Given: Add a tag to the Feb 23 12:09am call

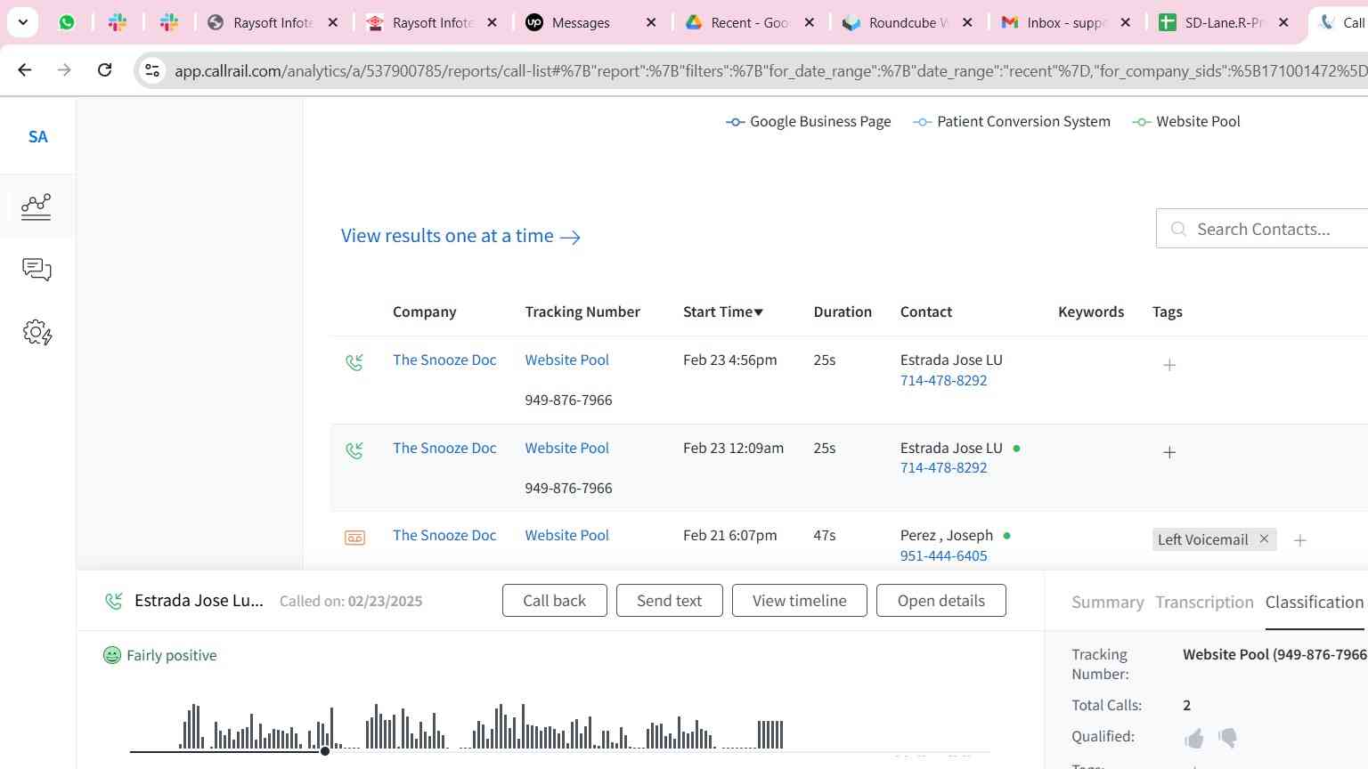Looking at the screenshot, I should pos(1169,452).
